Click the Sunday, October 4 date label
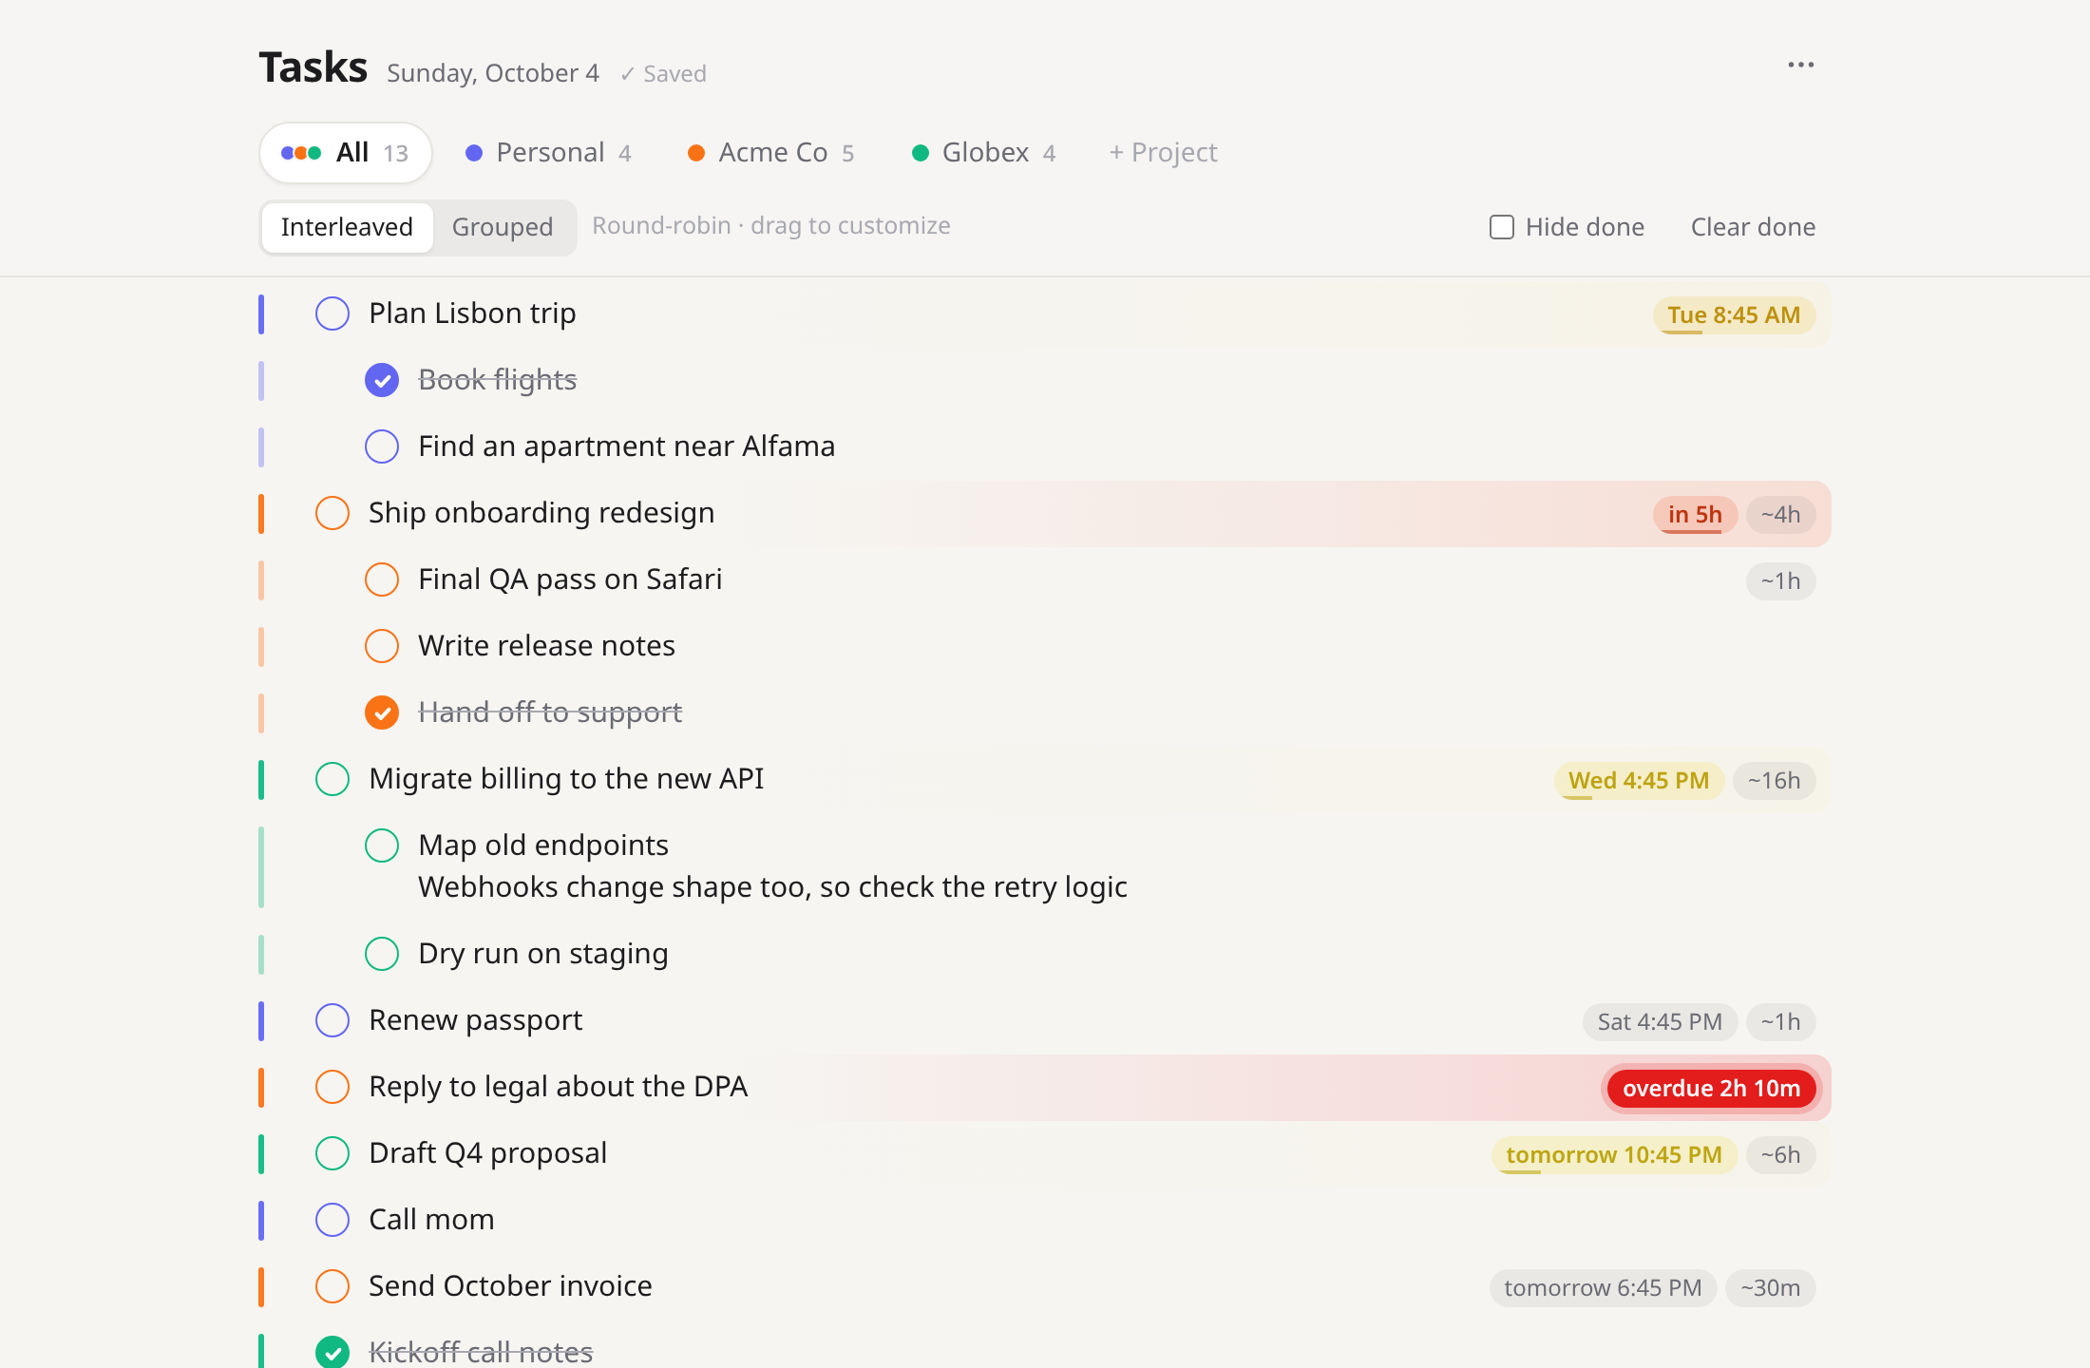The width and height of the screenshot is (2090, 1368). pos(493,73)
